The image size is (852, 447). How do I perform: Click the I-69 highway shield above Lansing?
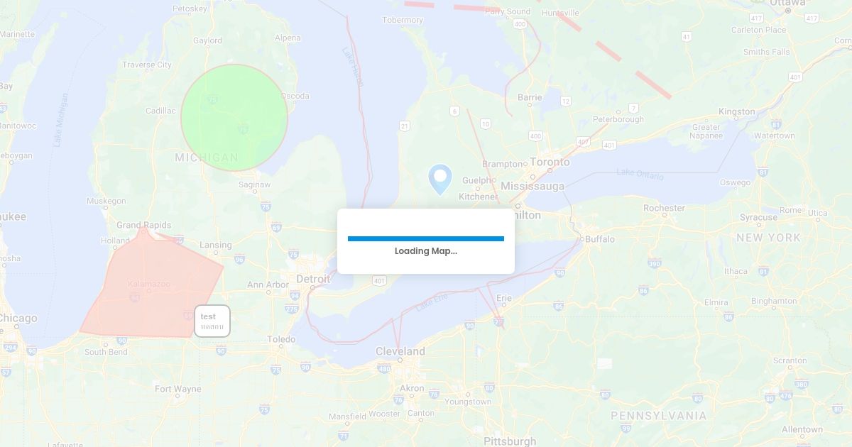click(x=275, y=228)
